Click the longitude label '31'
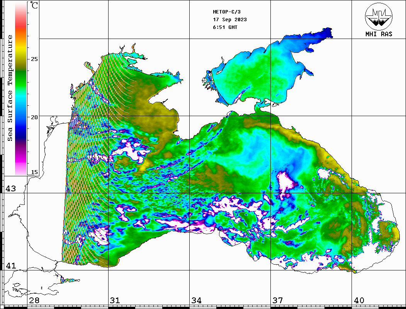Viewport: 406px width, 309px height. click(x=115, y=301)
